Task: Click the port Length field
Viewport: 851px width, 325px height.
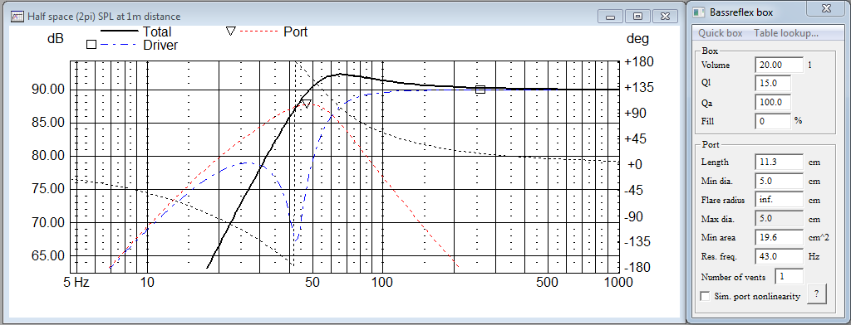Action: 779,162
